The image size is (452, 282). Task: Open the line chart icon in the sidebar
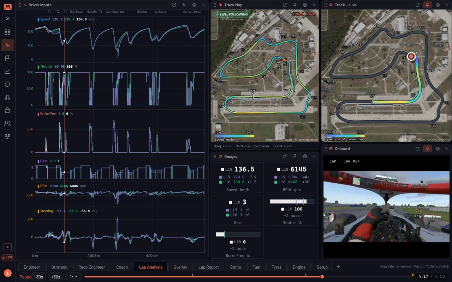(x=7, y=71)
